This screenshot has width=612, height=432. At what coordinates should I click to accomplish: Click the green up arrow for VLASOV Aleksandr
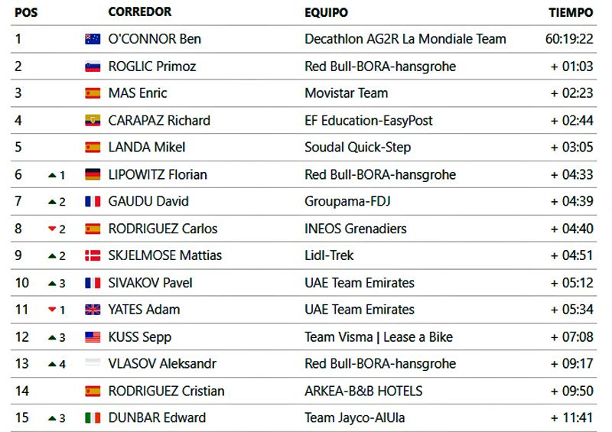click(52, 365)
